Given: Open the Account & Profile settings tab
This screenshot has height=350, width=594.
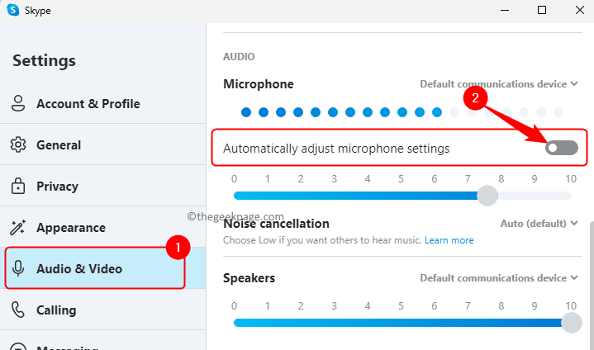Looking at the screenshot, I should 88,104.
